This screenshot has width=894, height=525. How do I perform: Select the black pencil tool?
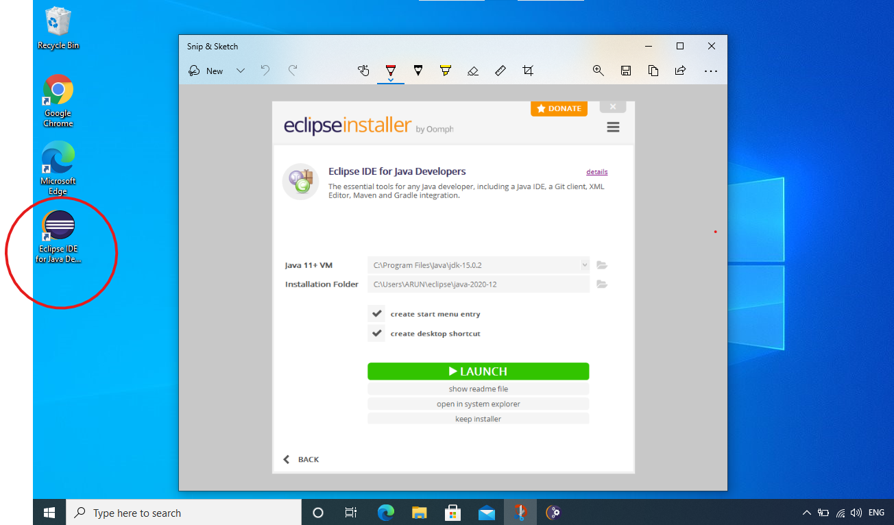[418, 69]
